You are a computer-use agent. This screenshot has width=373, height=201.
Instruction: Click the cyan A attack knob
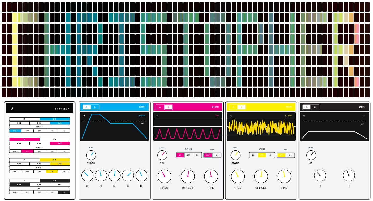[x=87, y=175]
